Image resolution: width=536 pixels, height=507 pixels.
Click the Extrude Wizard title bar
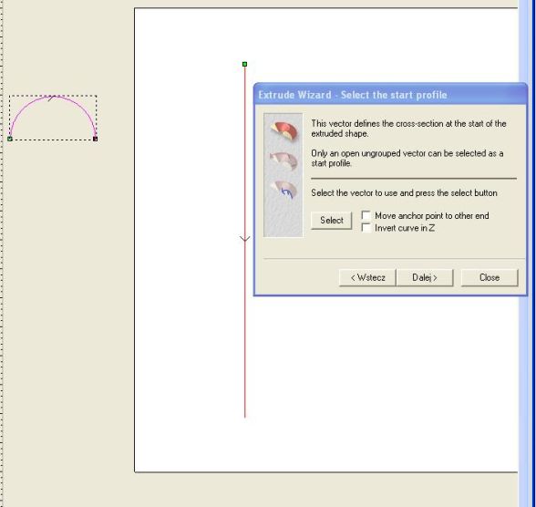pyautogui.click(x=390, y=95)
